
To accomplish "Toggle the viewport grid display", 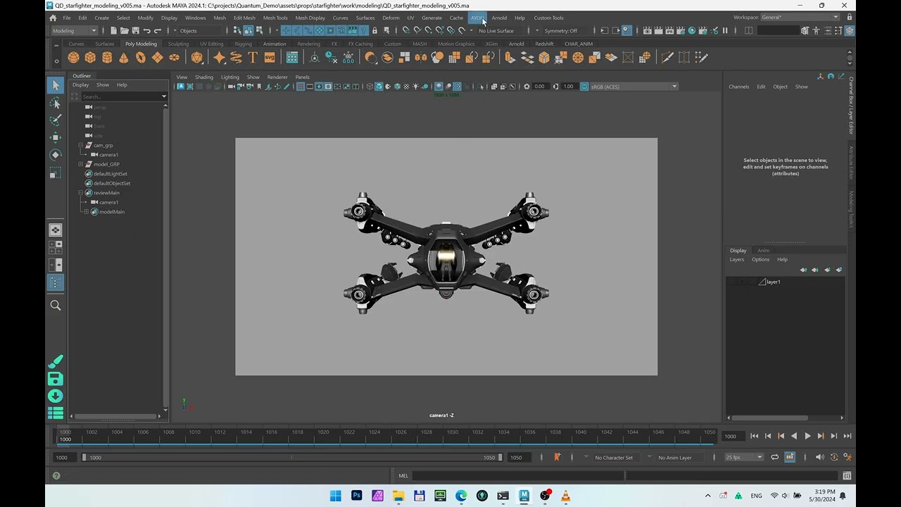I will pyautogui.click(x=301, y=87).
